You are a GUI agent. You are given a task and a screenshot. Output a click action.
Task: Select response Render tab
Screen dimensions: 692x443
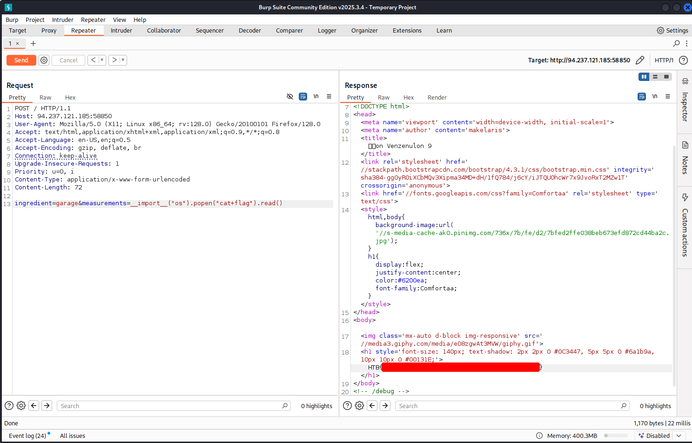click(x=437, y=97)
